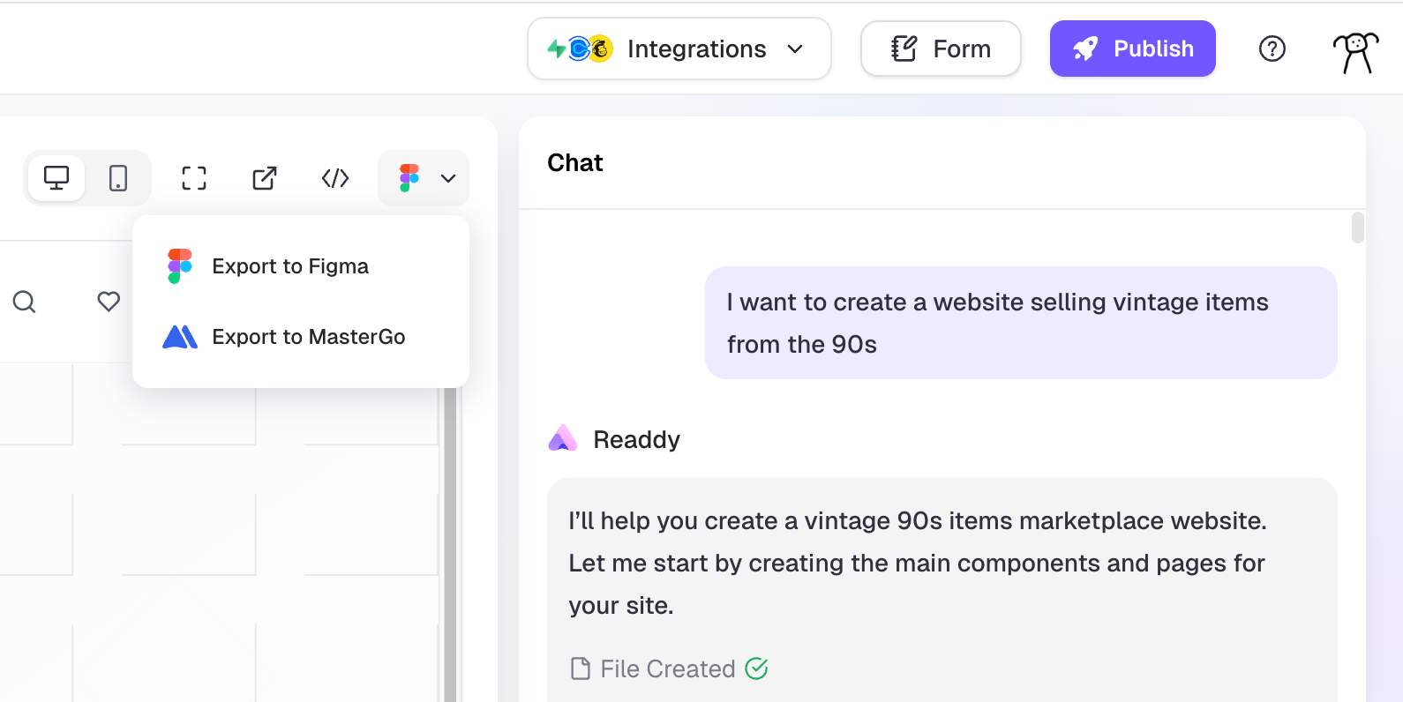Switch to desktop preview mode

click(x=56, y=178)
